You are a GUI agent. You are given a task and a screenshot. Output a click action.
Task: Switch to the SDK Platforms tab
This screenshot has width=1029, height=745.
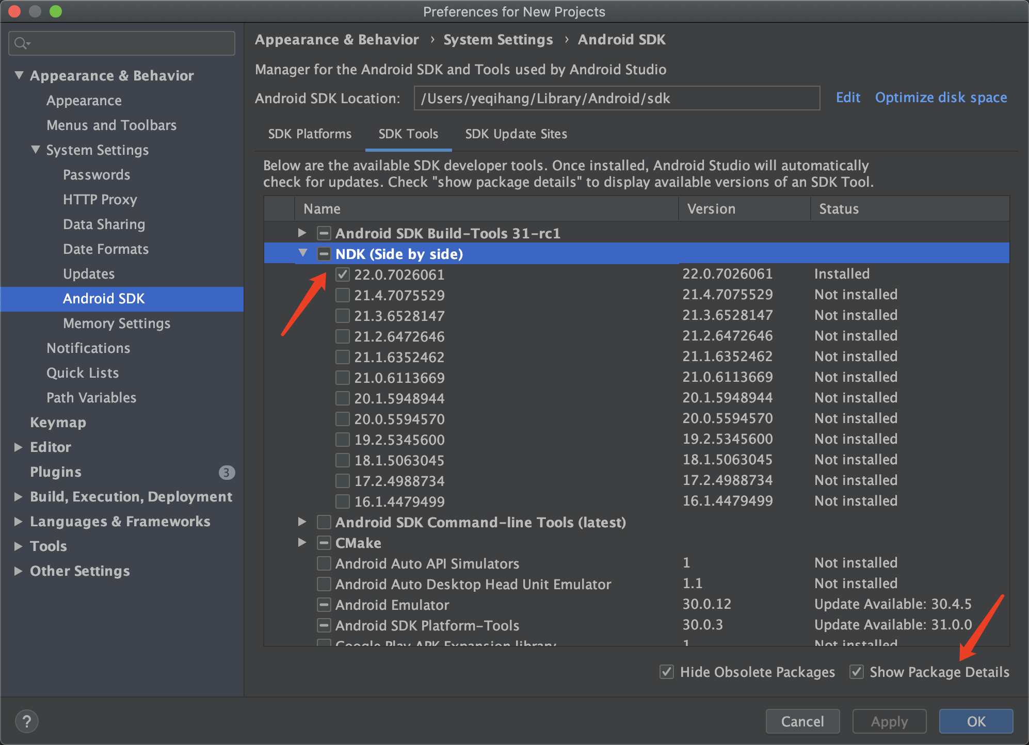click(310, 134)
